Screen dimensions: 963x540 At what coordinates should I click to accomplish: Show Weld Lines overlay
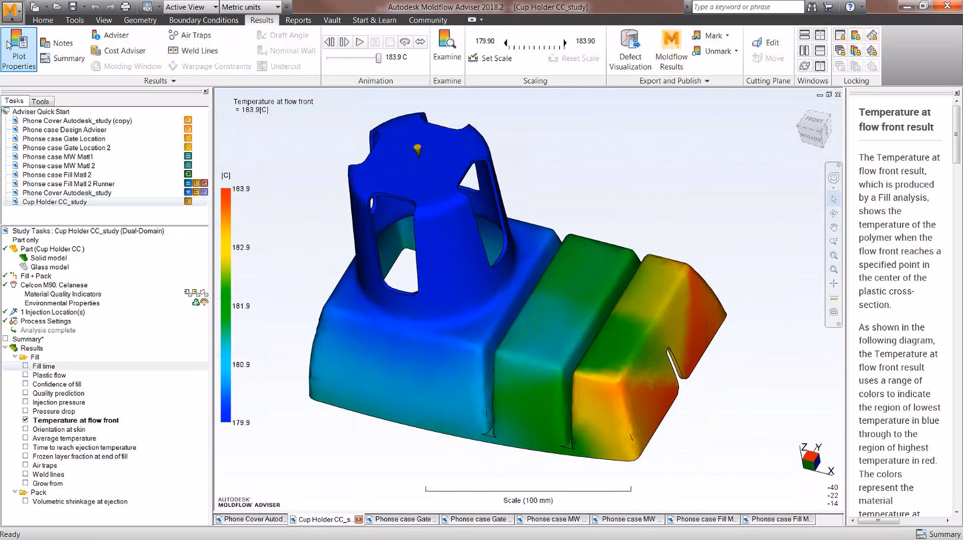point(193,51)
